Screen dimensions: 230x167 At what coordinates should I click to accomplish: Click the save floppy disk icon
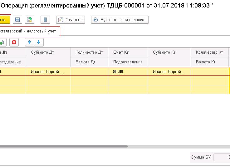[x=17, y=20]
